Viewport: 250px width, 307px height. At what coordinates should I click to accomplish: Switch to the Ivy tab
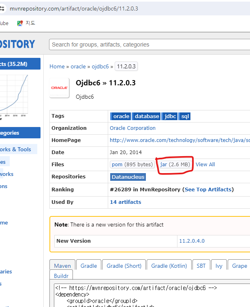219,266
